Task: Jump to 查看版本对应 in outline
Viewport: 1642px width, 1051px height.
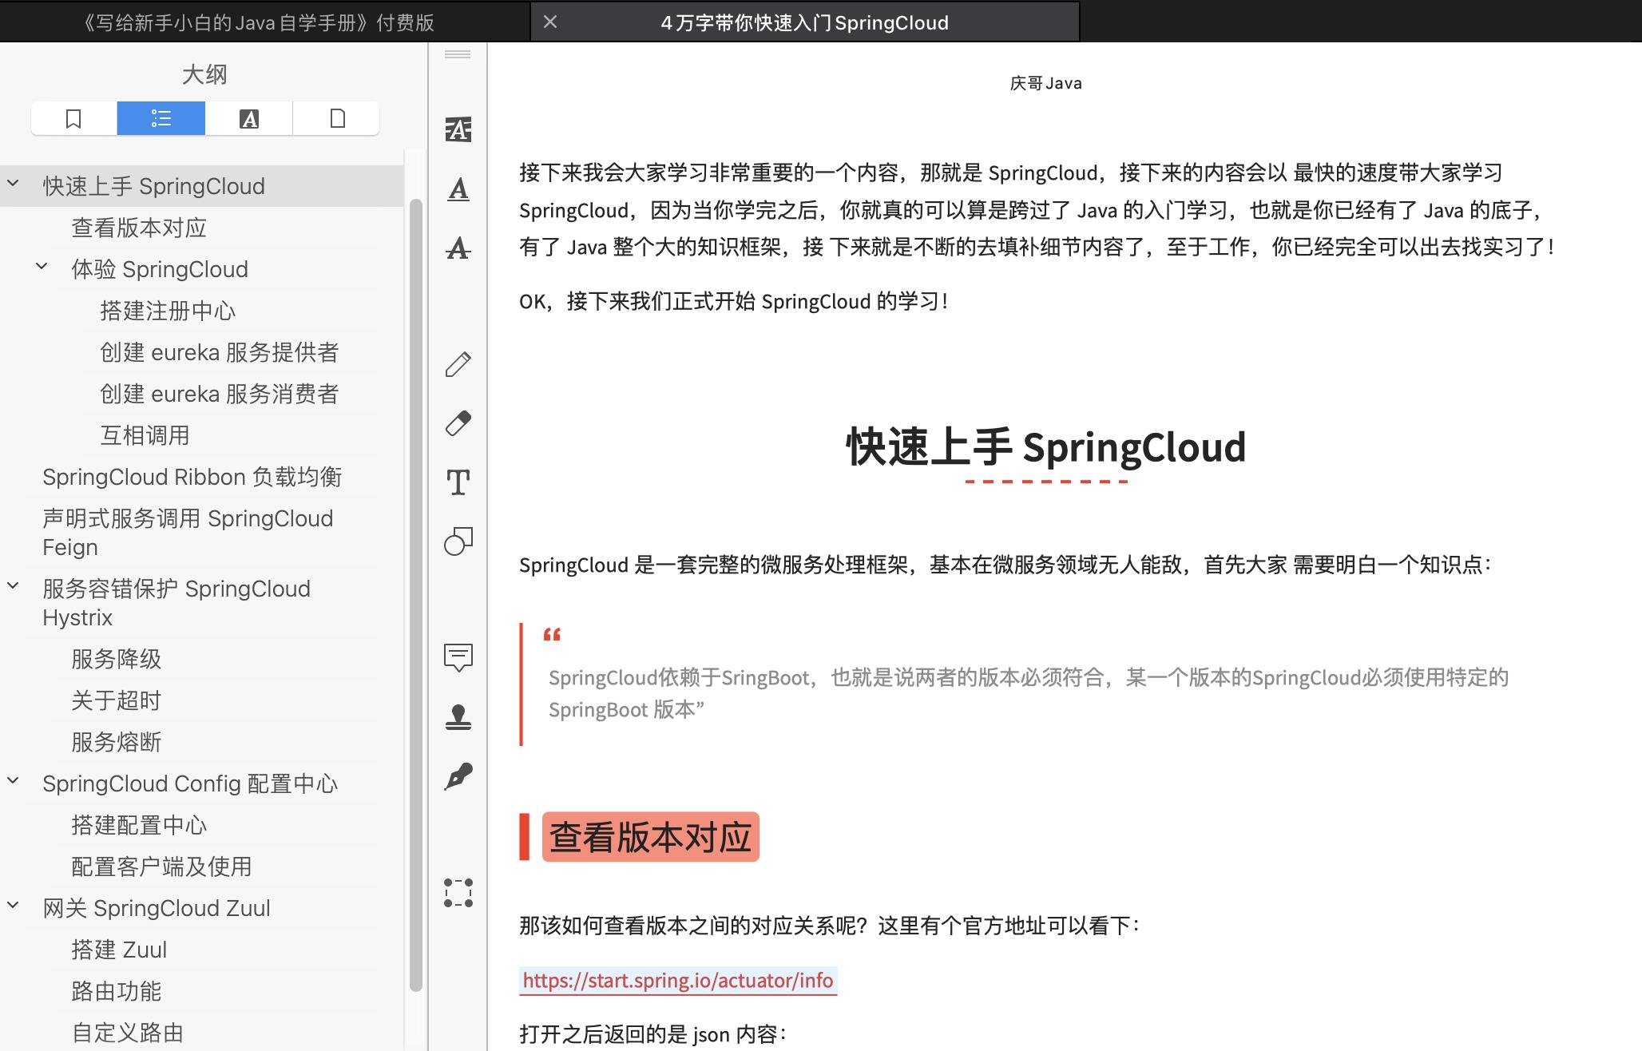Action: [x=139, y=228]
